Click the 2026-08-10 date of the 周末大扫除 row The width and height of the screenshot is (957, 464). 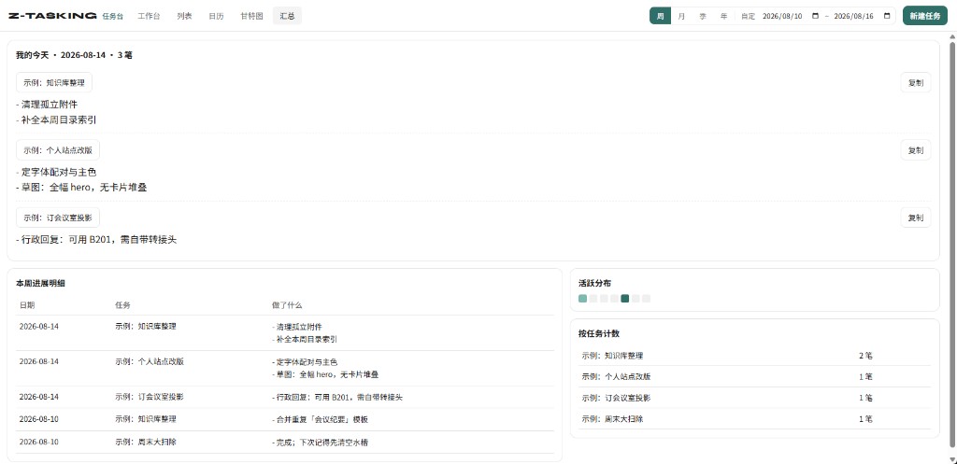pos(39,442)
